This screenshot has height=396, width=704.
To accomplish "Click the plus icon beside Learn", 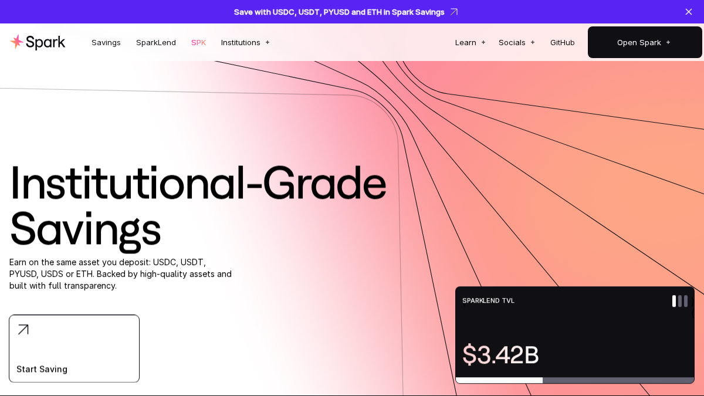I will point(483,42).
